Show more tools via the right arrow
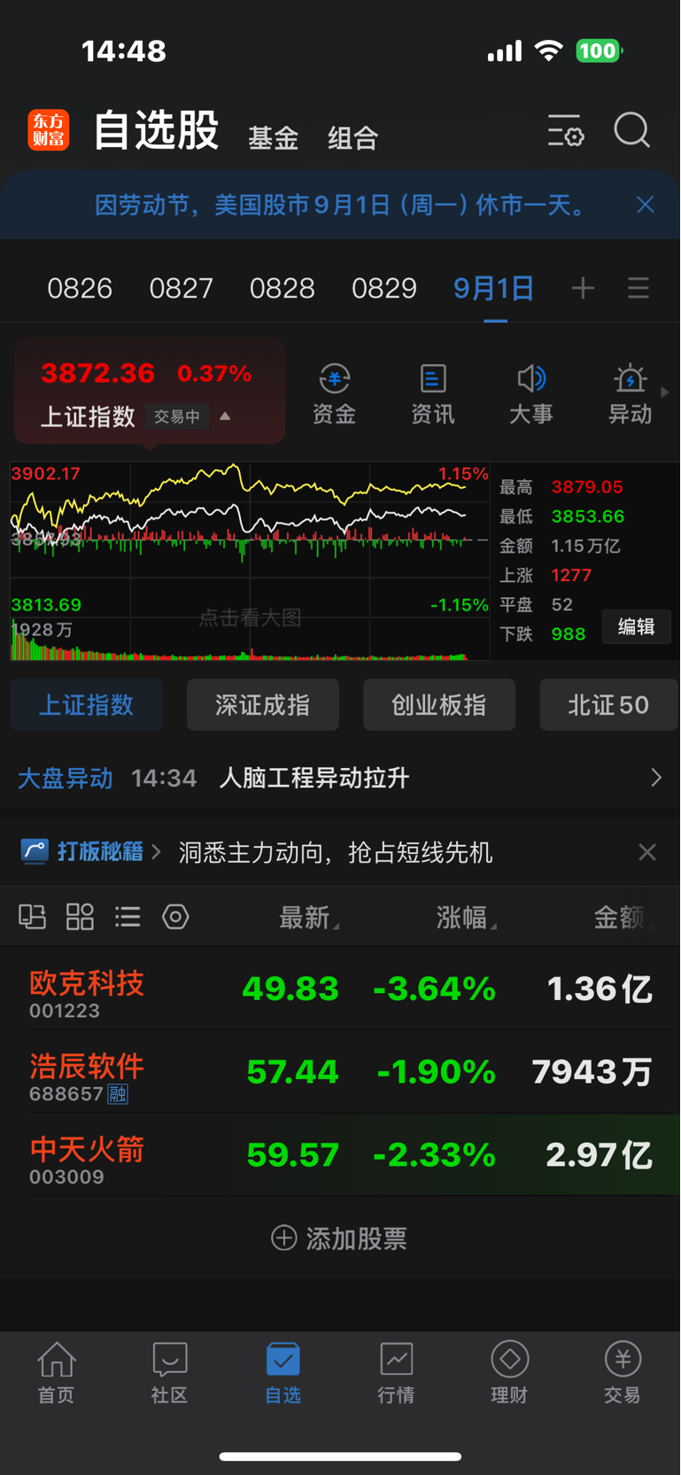 point(665,391)
